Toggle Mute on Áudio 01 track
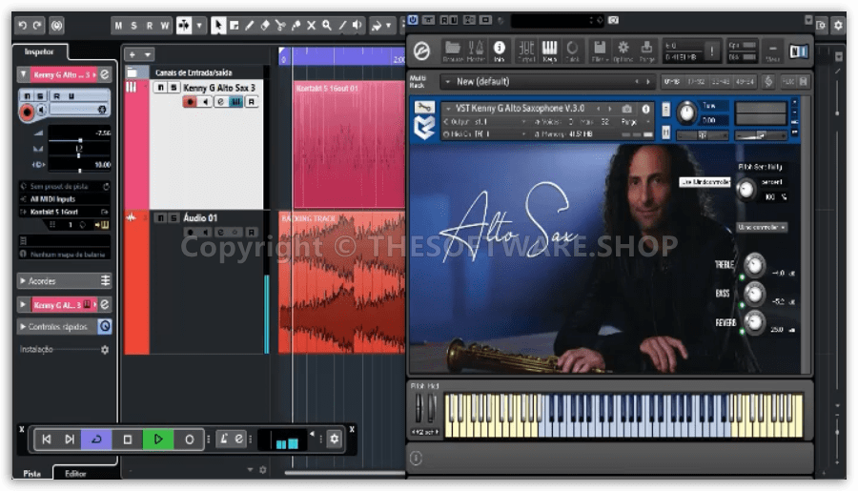This screenshot has height=491, width=858. [x=160, y=218]
